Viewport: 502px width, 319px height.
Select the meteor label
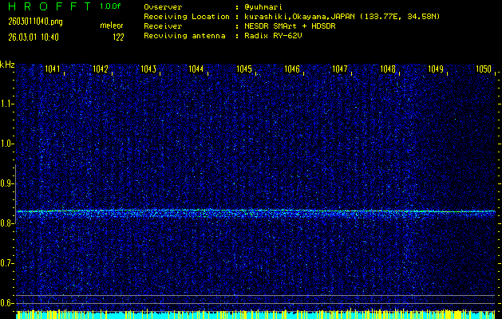(112, 26)
